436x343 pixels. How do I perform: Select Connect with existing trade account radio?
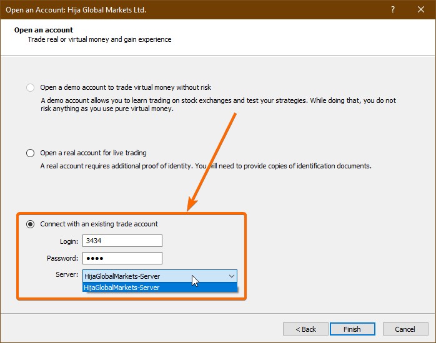[x=31, y=225]
